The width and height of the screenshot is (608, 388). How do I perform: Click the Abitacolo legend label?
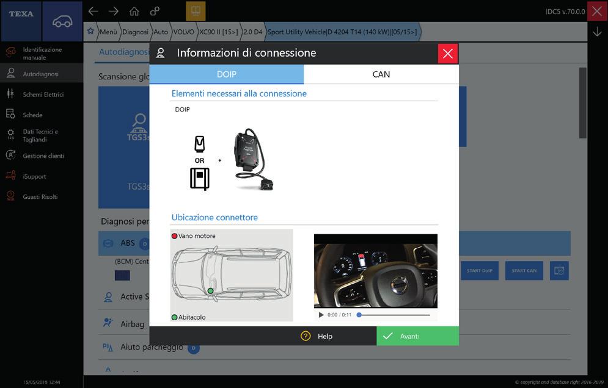(x=192, y=317)
